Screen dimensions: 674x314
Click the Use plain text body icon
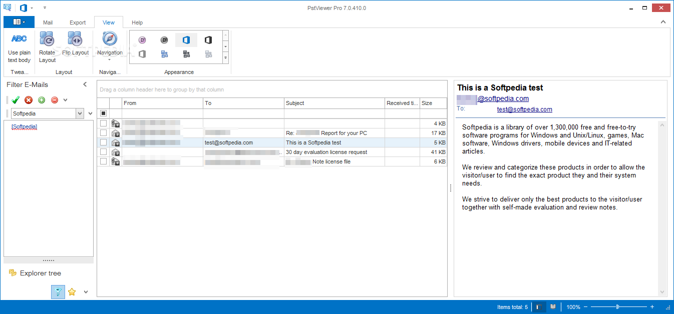point(19,39)
